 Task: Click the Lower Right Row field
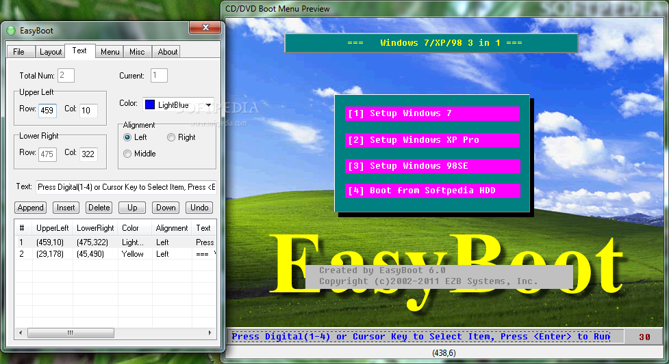(47, 154)
